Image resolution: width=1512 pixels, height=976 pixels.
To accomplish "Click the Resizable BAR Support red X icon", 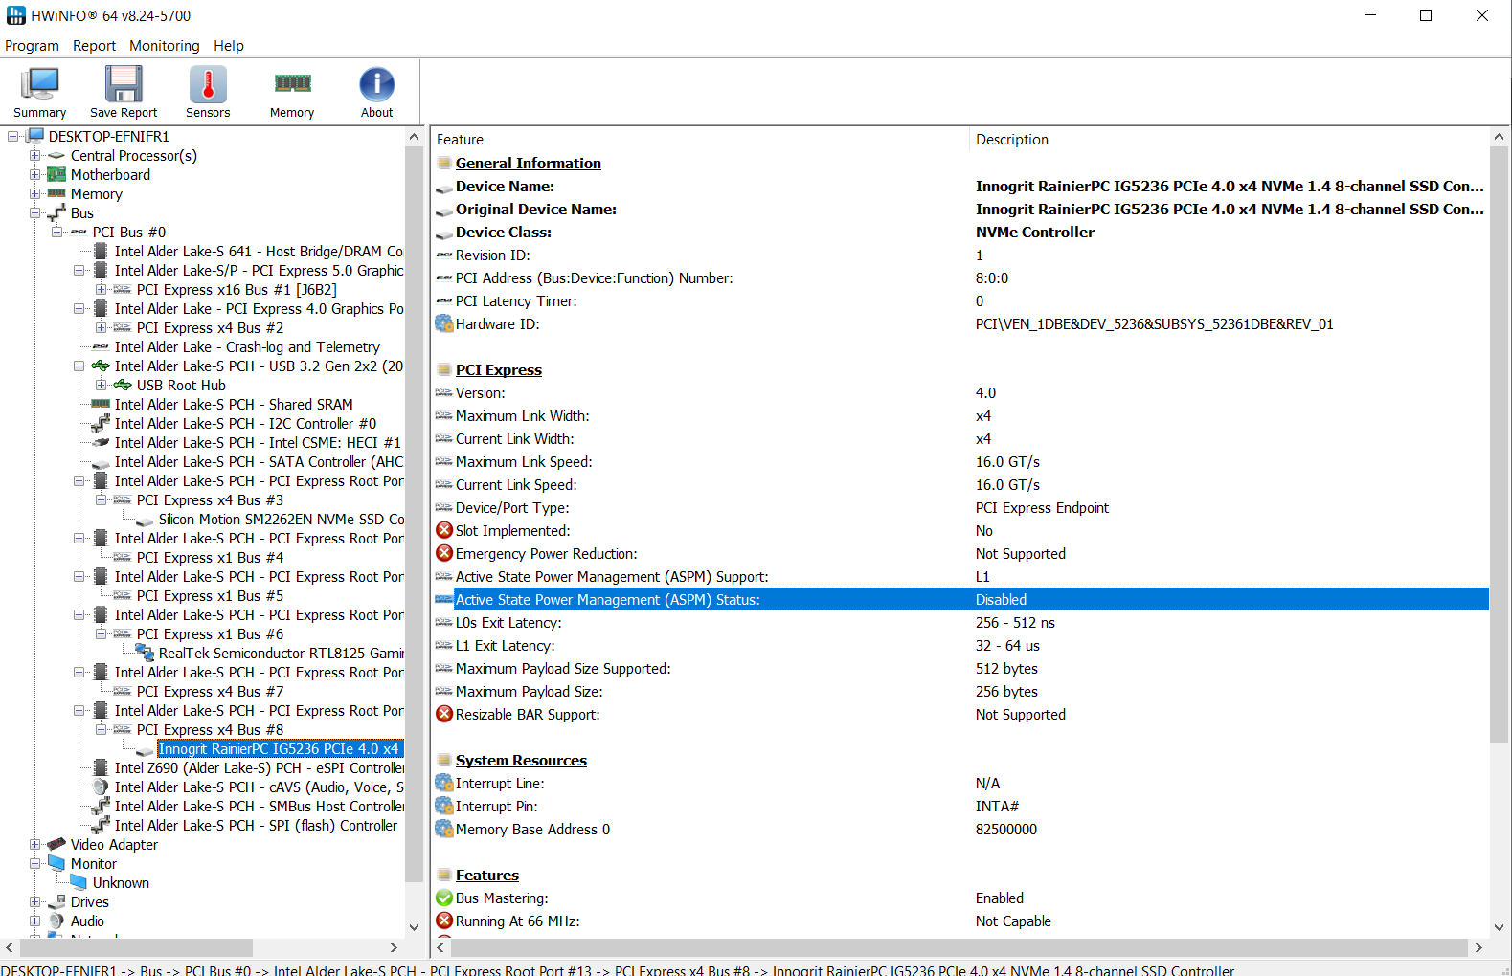I will (444, 714).
